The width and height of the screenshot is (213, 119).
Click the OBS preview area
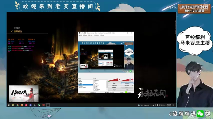coord(106,57)
